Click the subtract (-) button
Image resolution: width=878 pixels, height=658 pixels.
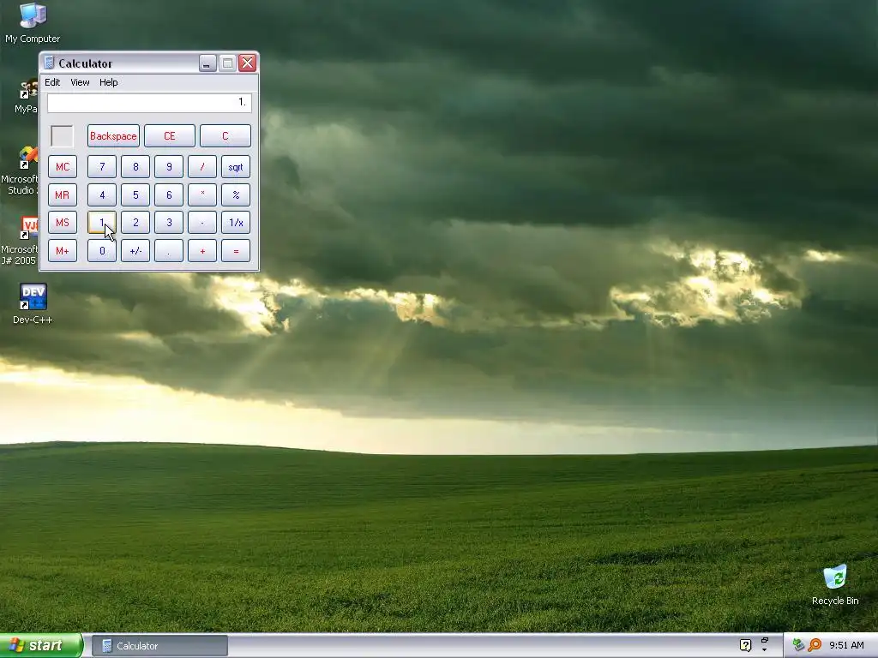pos(202,222)
